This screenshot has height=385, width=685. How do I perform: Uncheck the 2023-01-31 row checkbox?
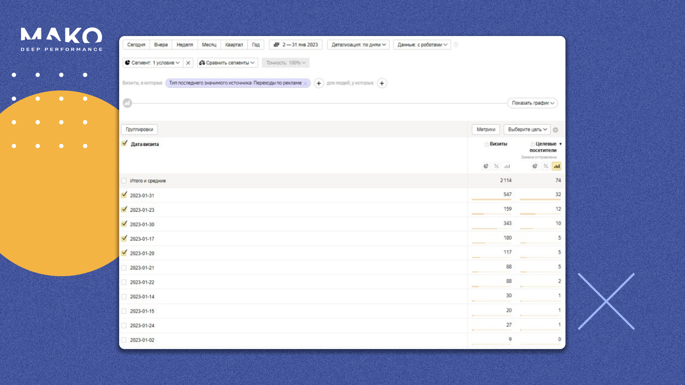coord(124,195)
